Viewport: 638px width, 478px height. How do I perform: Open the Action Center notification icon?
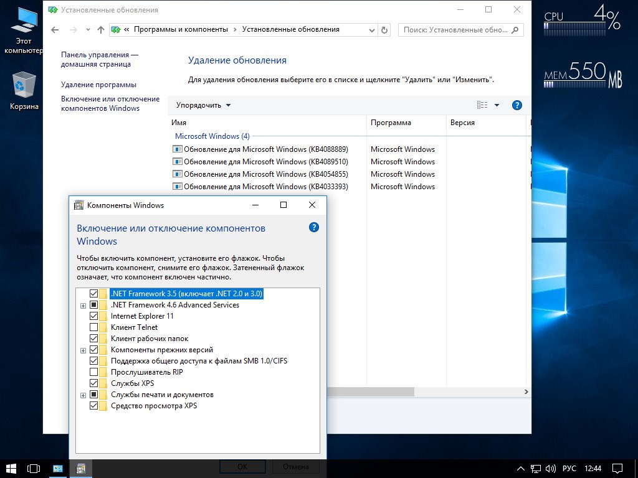click(617, 467)
